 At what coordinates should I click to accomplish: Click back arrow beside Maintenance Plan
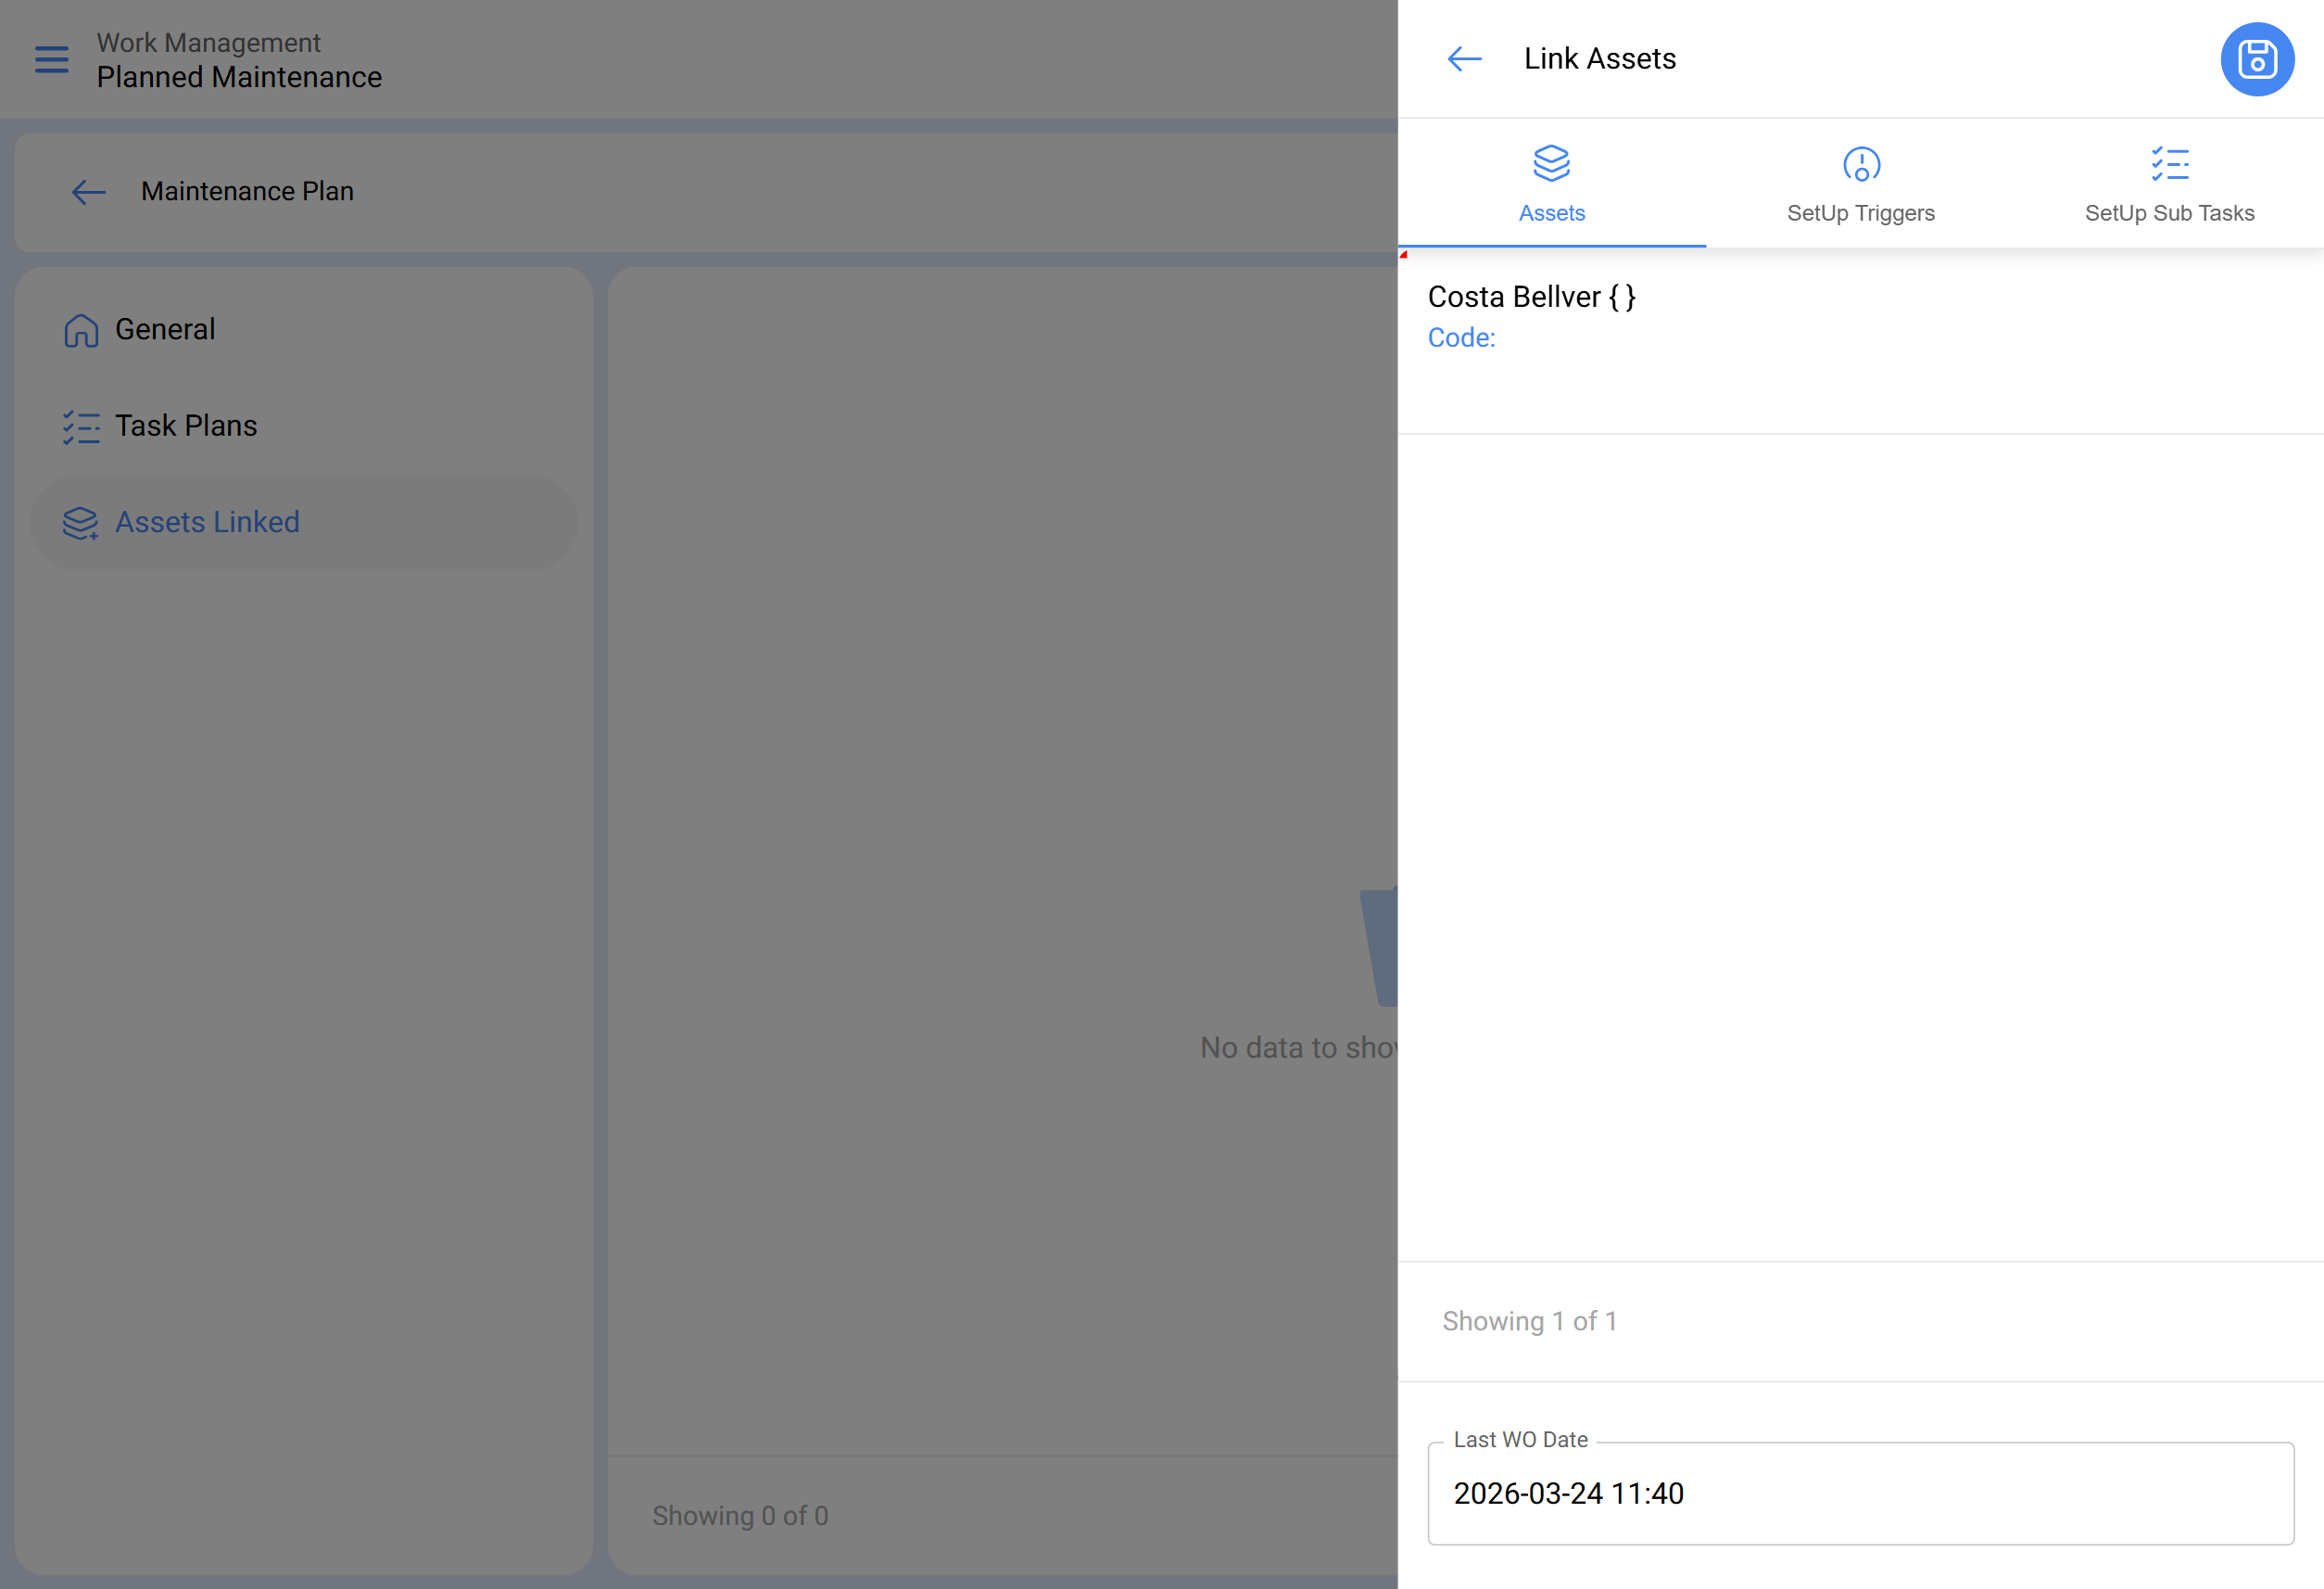point(89,191)
